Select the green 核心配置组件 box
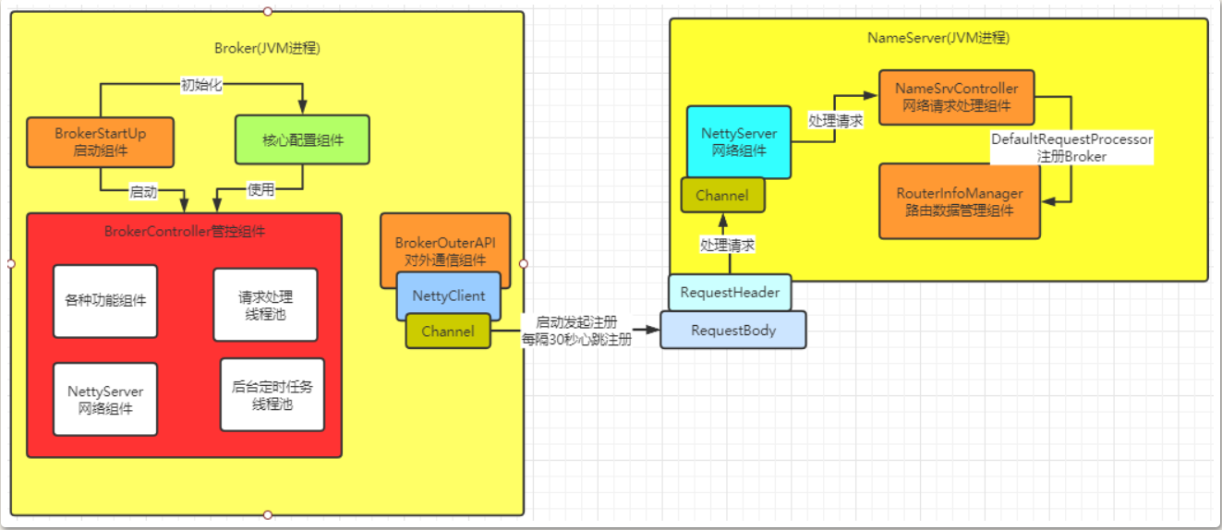The height and width of the screenshot is (530, 1222). point(302,140)
